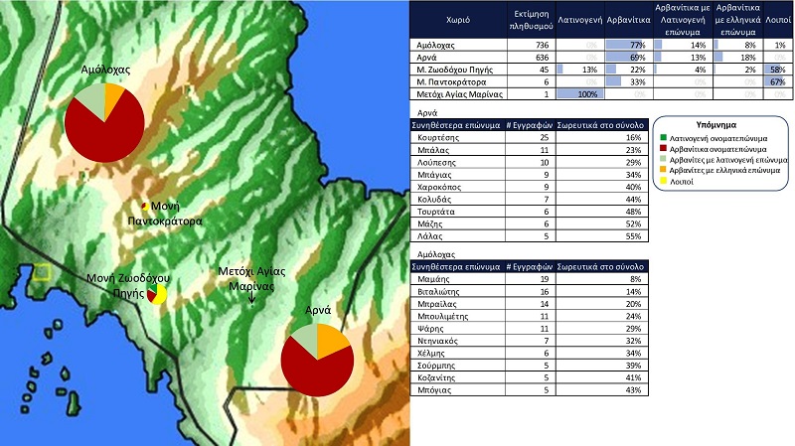Click the arrow below Μετόχι Αγίας Μαρίνας
The width and height of the screenshot is (795, 446).
pyautogui.click(x=249, y=294)
